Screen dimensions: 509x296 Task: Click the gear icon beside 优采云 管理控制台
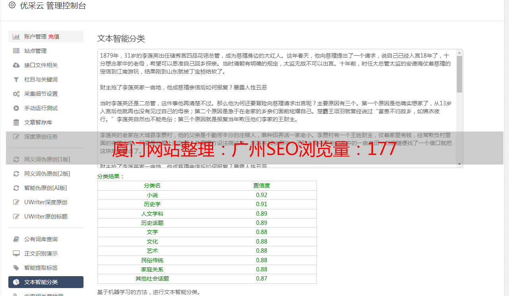click(x=12, y=5)
